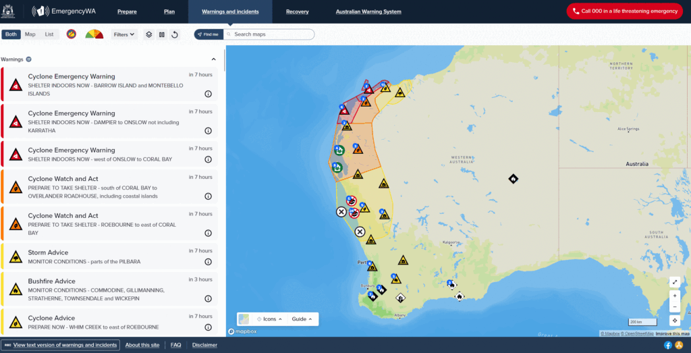Click the Search maps input field
691x353 pixels.
[x=270, y=34]
